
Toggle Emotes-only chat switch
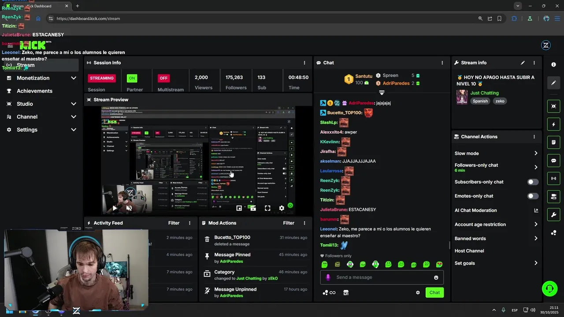533,196
